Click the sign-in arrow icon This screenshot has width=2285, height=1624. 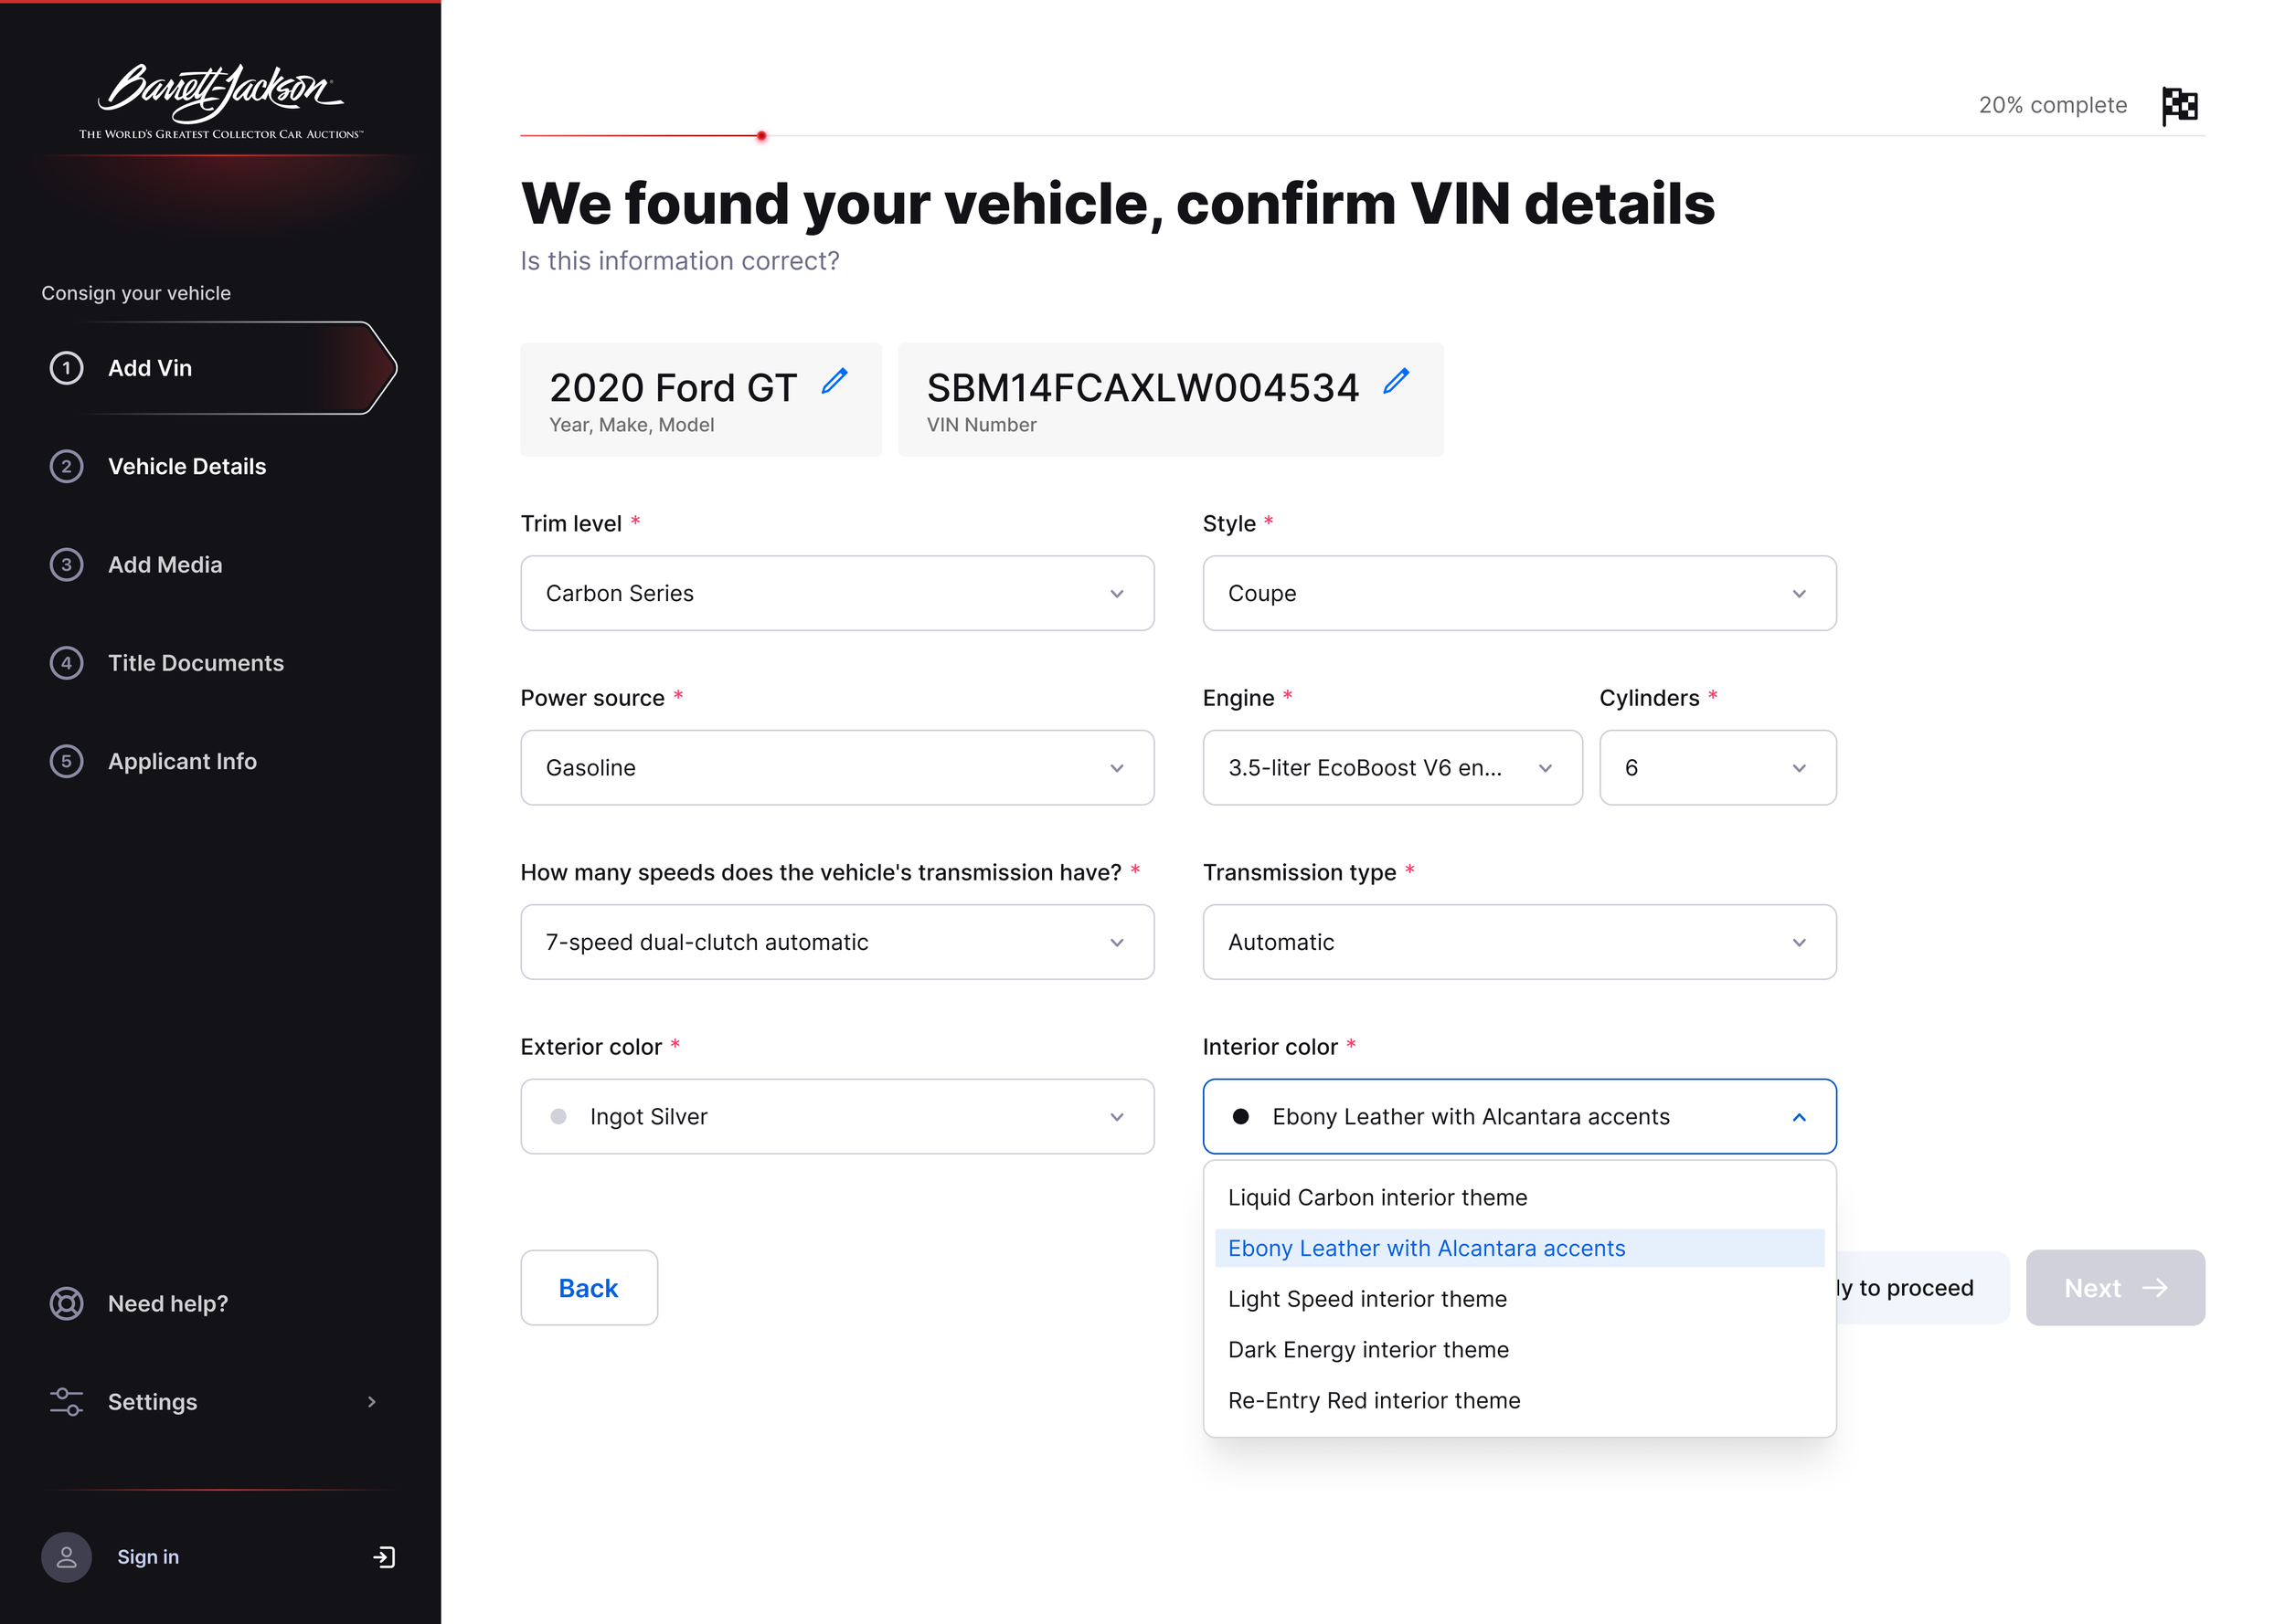coord(384,1556)
